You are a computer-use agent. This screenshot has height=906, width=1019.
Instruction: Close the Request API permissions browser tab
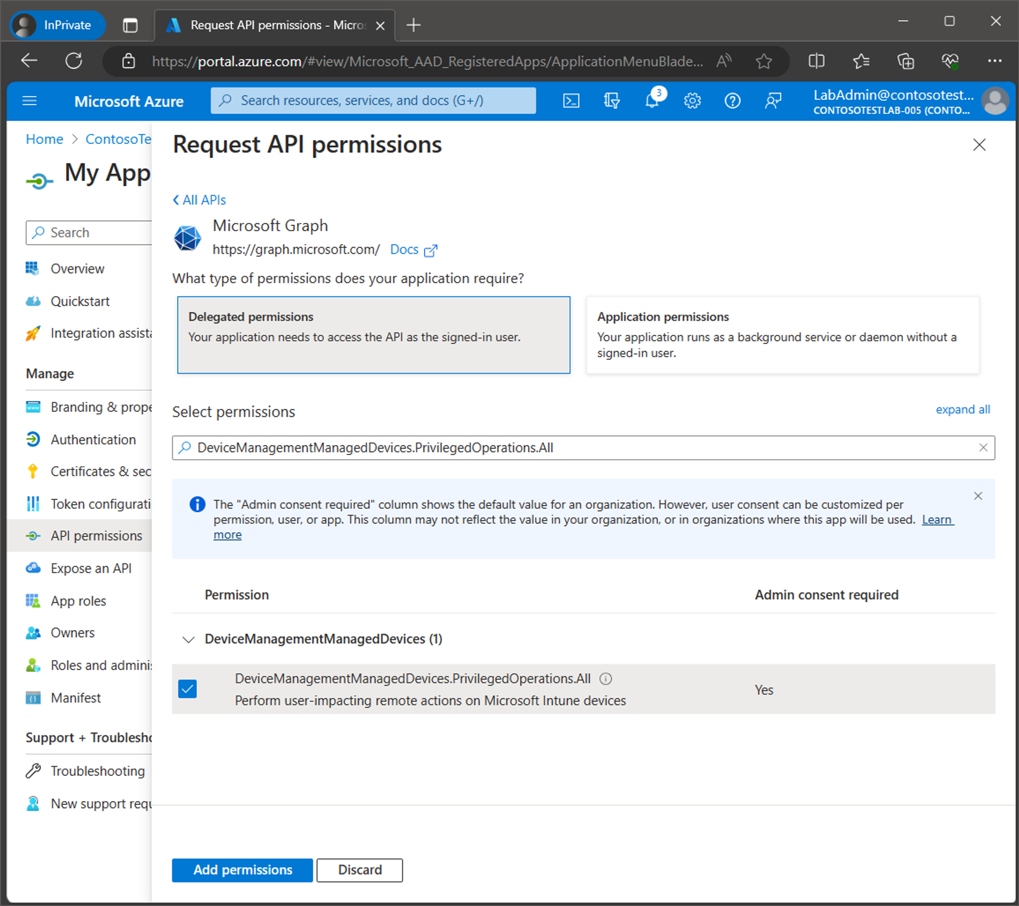point(380,25)
